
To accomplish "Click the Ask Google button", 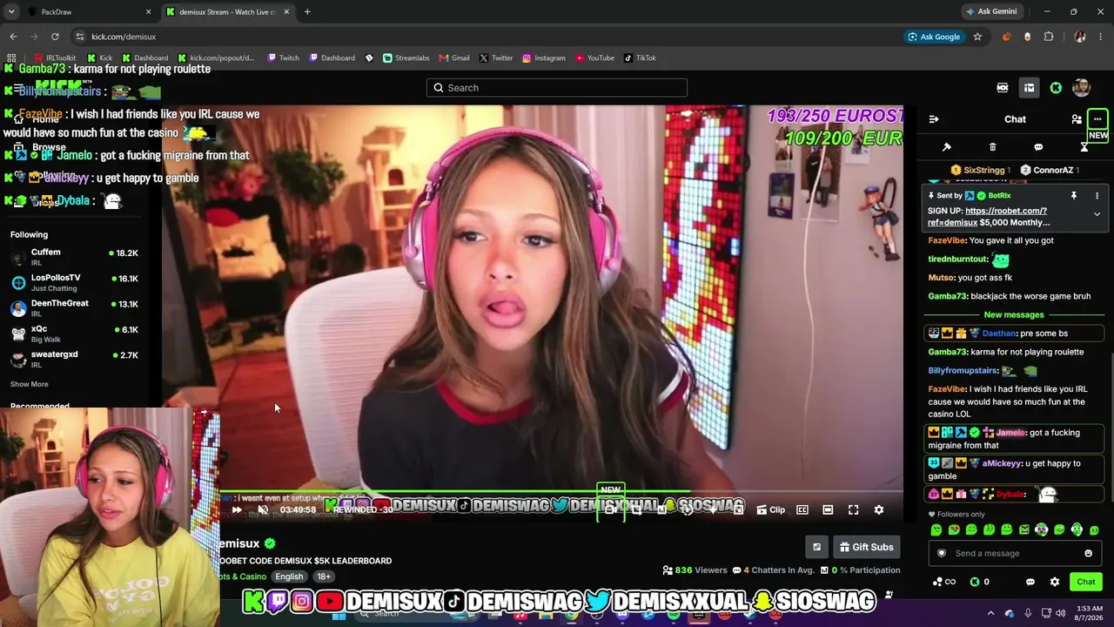I will tap(933, 37).
